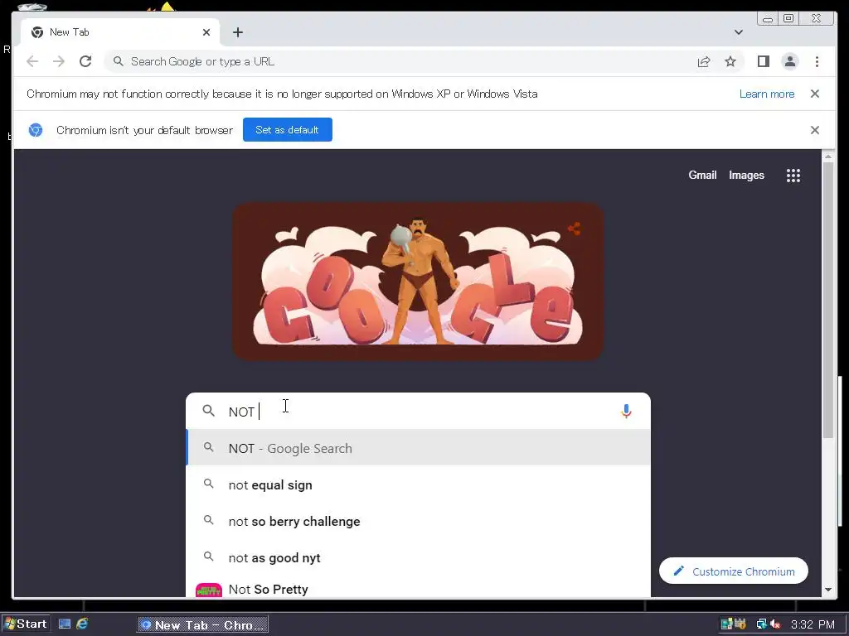The width and height of the screenshot is (849, 636).
Task: Expand the tab search chevron
Action: pos(739,32)
